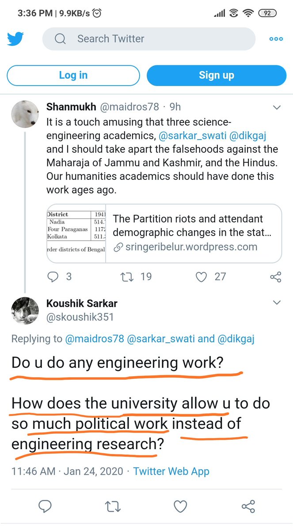Click the Twitter bird logo
The height and width of the screenshot is (530, 293).
(15, 39)
